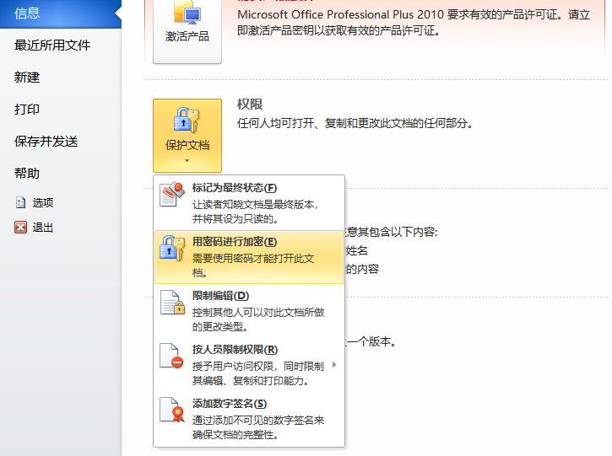This screenshot has height=456, width=612.
Task: Click the 选项 options icon
Action: pyautogui.click(x=20, y=202)
